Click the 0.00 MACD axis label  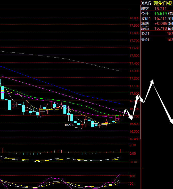133,154
